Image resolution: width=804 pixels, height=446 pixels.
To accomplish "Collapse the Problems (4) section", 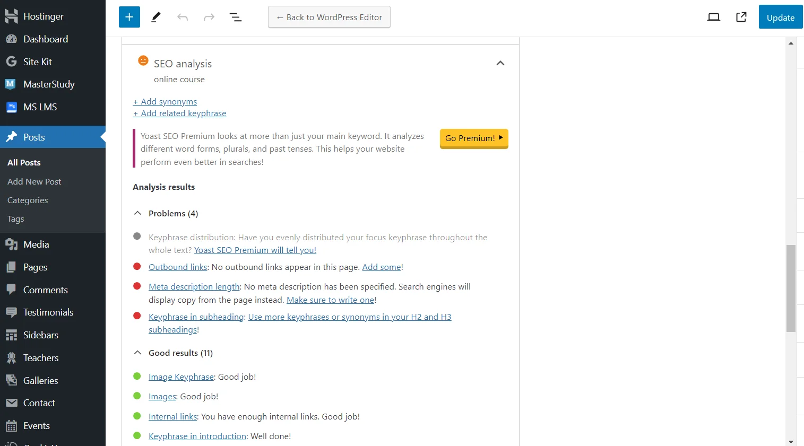I will (137, 213).
